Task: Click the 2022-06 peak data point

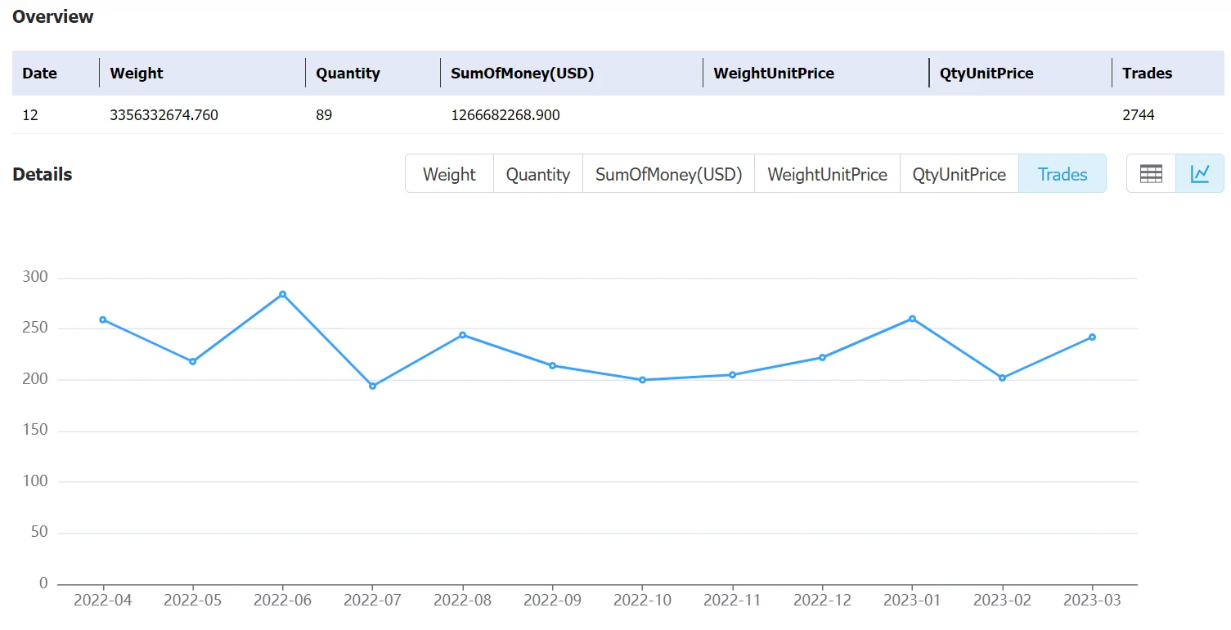Action: tap(283, 294)
